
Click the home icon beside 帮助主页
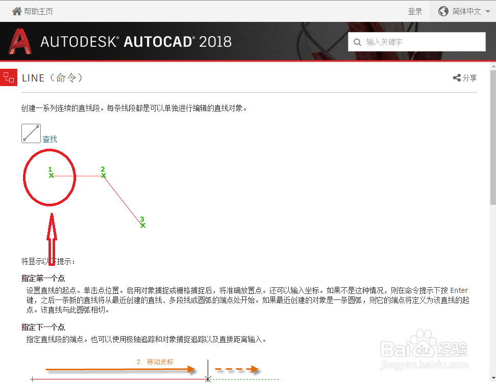point(17,11)
